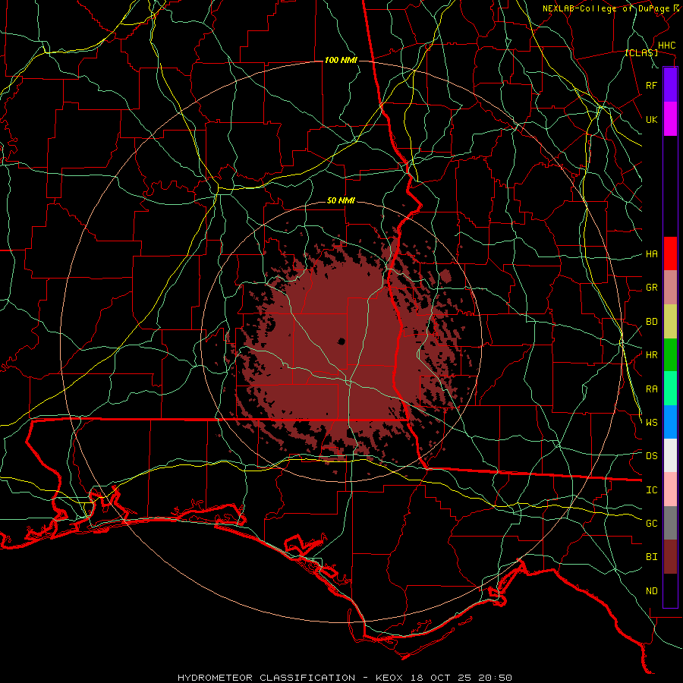Click the 100 NMI range ring label
683x683 pixels.
(x=341, y=60)
